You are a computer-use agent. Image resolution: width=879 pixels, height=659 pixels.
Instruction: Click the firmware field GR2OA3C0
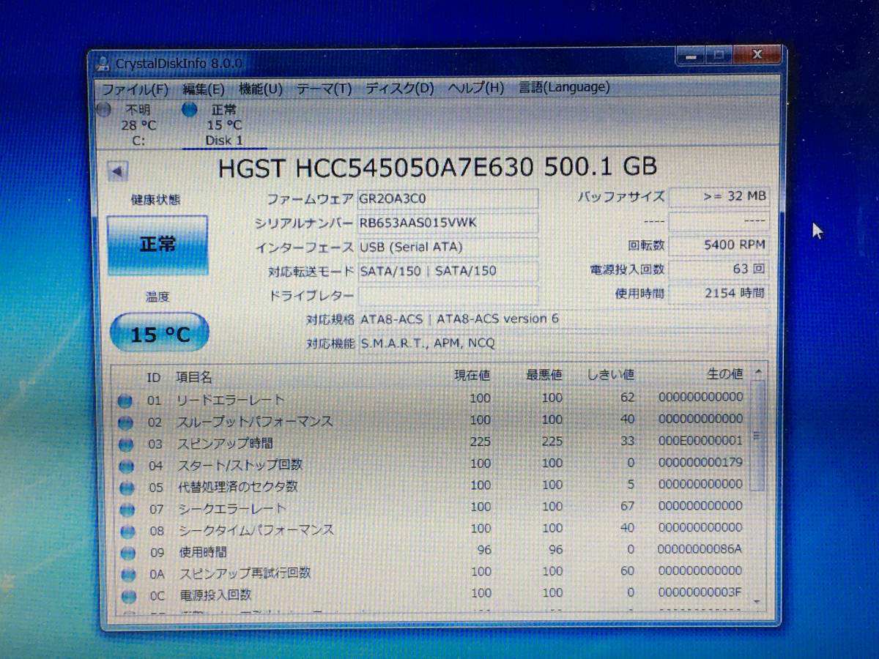point(448,199)
